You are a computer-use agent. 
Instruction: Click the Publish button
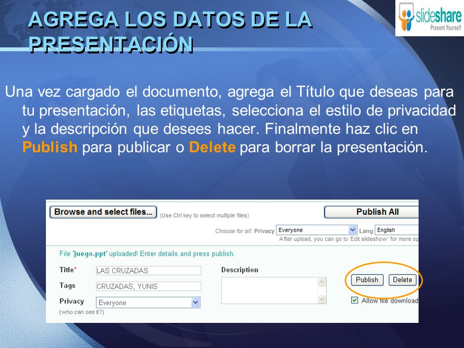(x=367, y=280)
